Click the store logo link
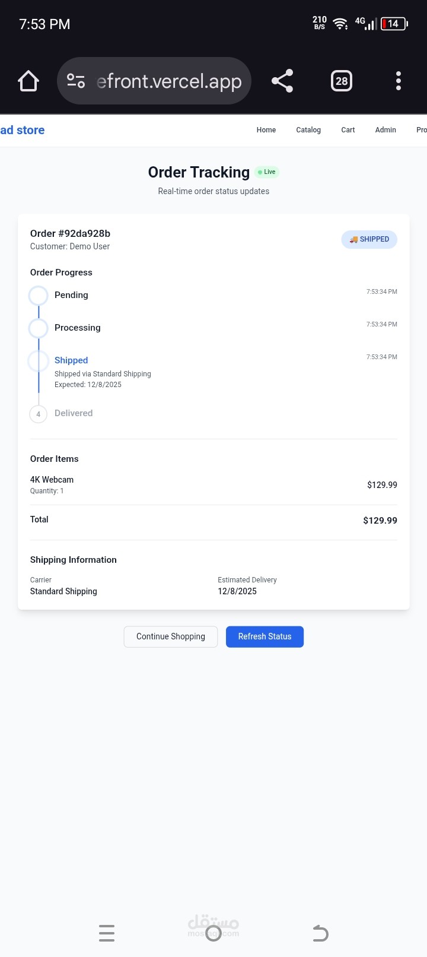Image resolution: width=427 pixels, height=957 pixels. (x=23, y=130)
